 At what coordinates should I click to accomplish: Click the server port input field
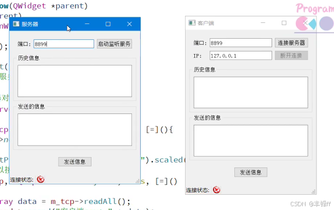pos(64,44)
